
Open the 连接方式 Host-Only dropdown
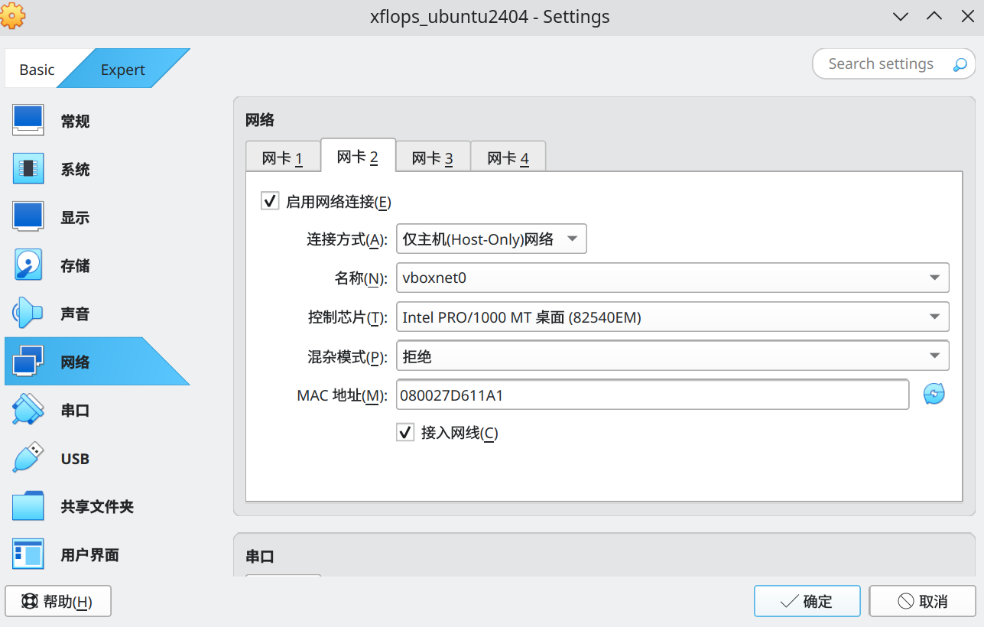coord(492,239)
